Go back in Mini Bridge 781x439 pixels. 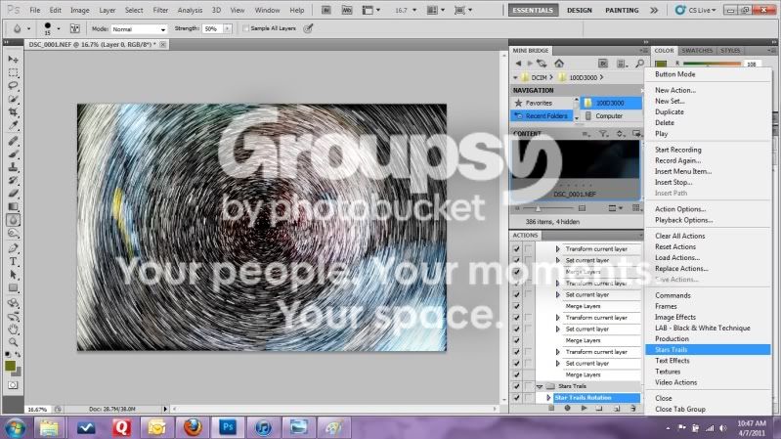pos(518,64)
